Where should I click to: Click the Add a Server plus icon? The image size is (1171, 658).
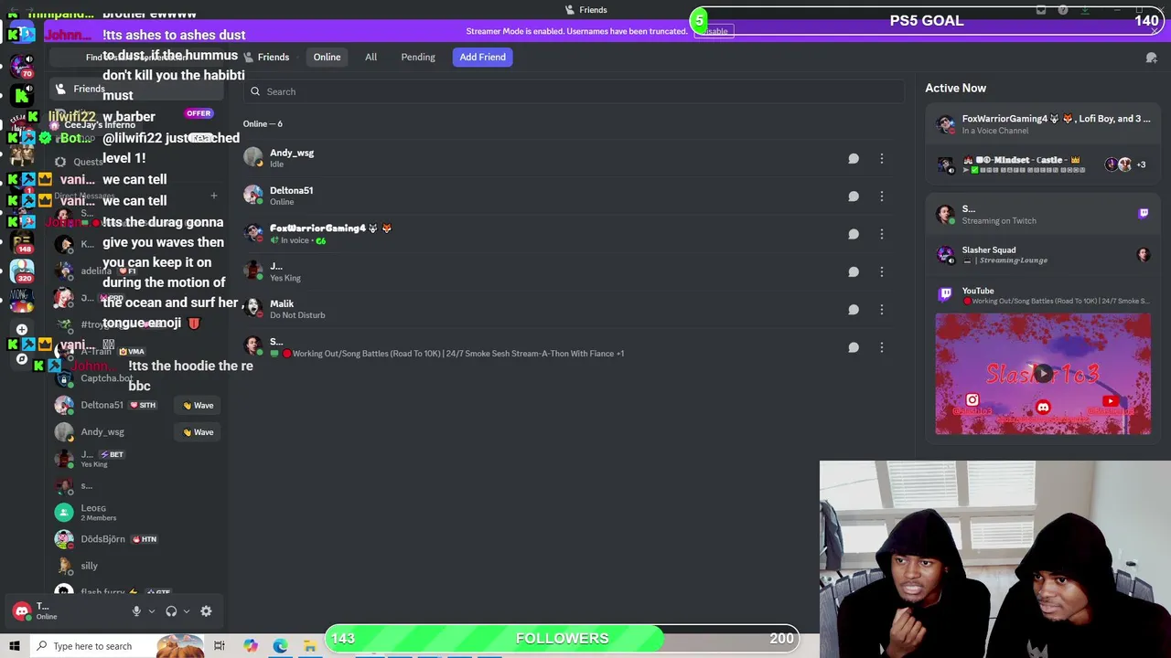22,329
